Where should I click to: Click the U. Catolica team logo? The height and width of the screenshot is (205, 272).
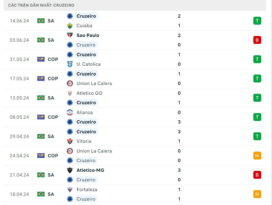point(70,64)
